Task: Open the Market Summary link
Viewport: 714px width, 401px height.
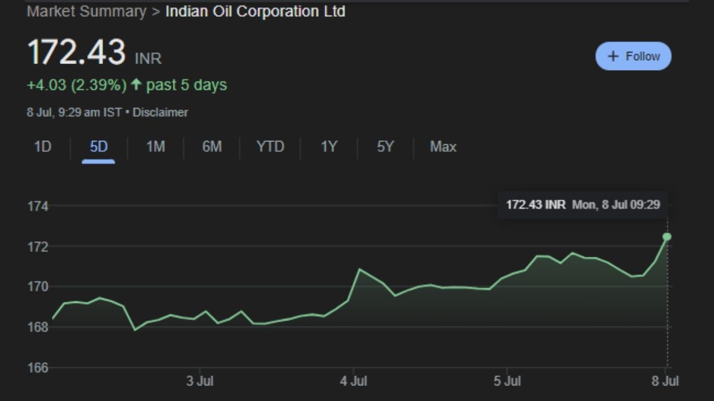Action: click(x=86, y=11)
